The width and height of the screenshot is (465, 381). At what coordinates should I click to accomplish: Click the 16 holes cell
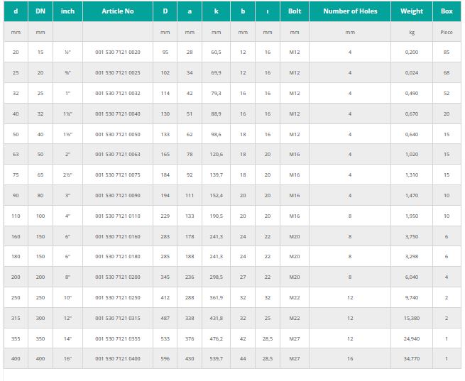tap(349, 359)
